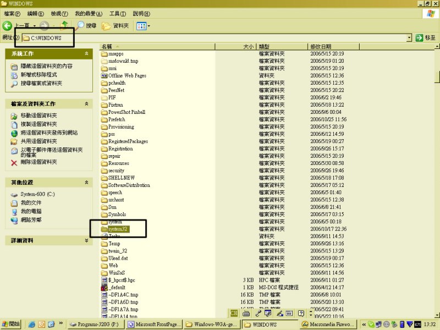Launch Internet Explorer from the Quick Launch bar
The width and height of the screenshot is (440, 330).
pyautogui.click(x=32, y=324)
